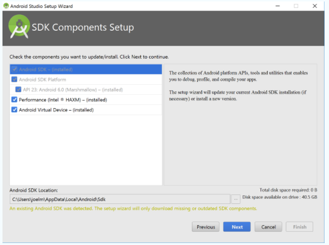Click the 'An existing Android SDK was detected' message
The image size is (329, 245).
[133, 208]
